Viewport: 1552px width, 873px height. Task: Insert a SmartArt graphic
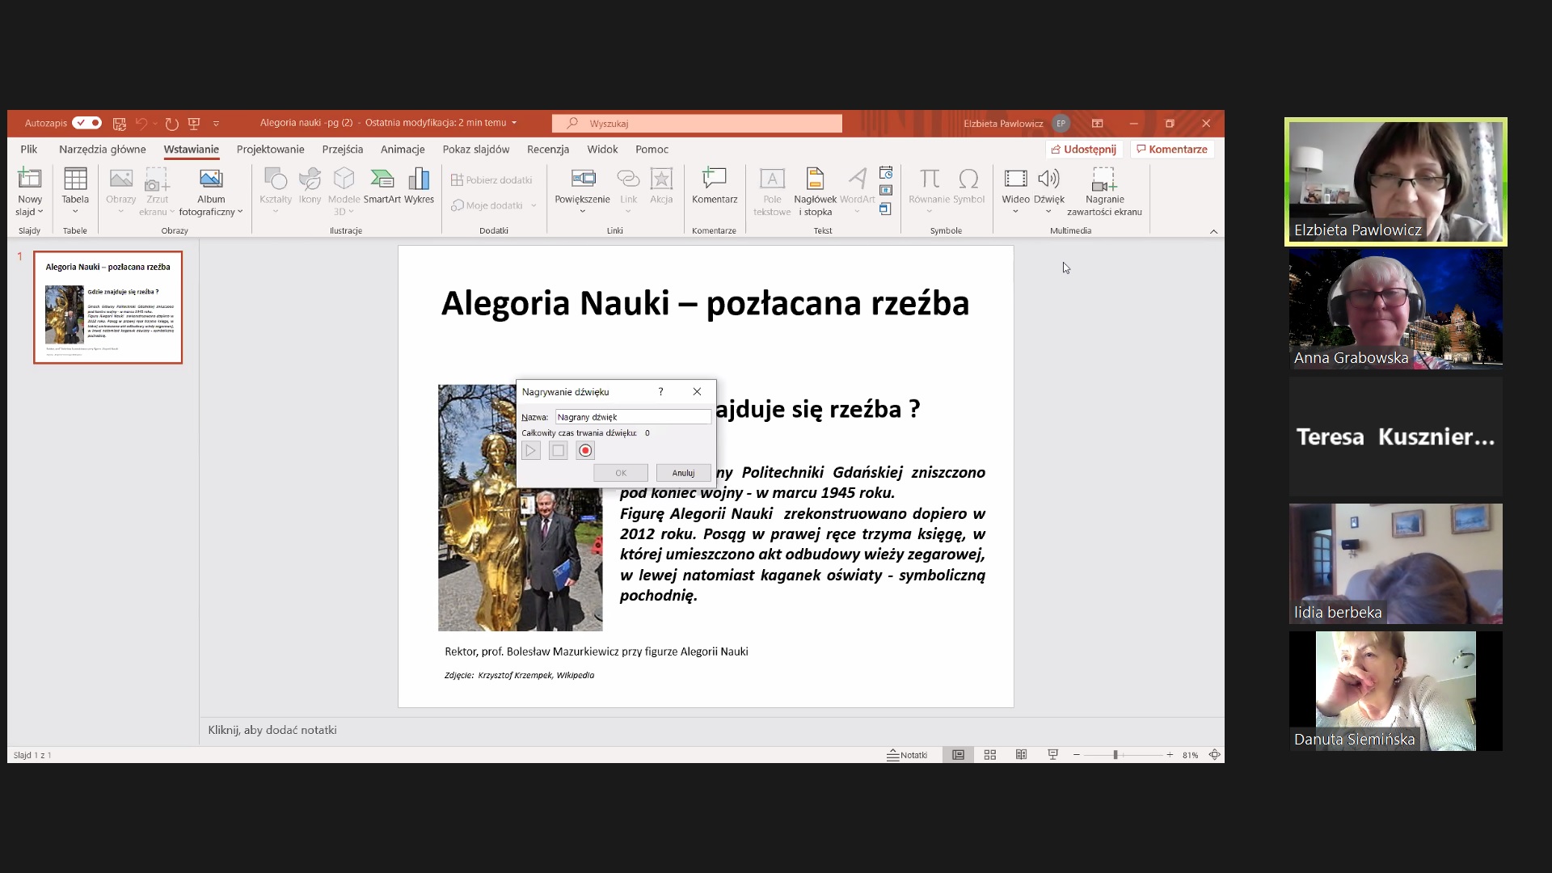click(382, 179)
